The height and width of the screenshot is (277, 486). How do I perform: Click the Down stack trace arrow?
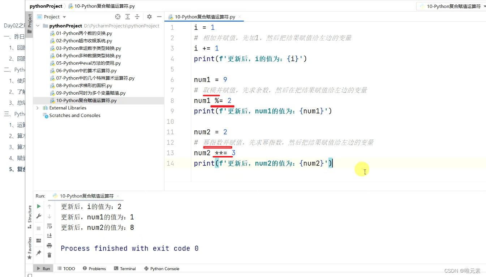pyautogui.click(x=50, y=216)
